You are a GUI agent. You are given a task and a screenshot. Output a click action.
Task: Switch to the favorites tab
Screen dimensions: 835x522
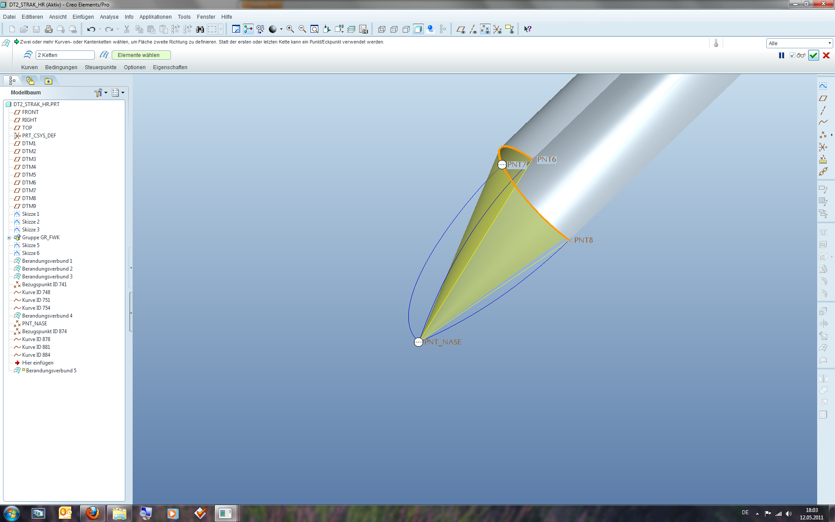pos(48,81)
